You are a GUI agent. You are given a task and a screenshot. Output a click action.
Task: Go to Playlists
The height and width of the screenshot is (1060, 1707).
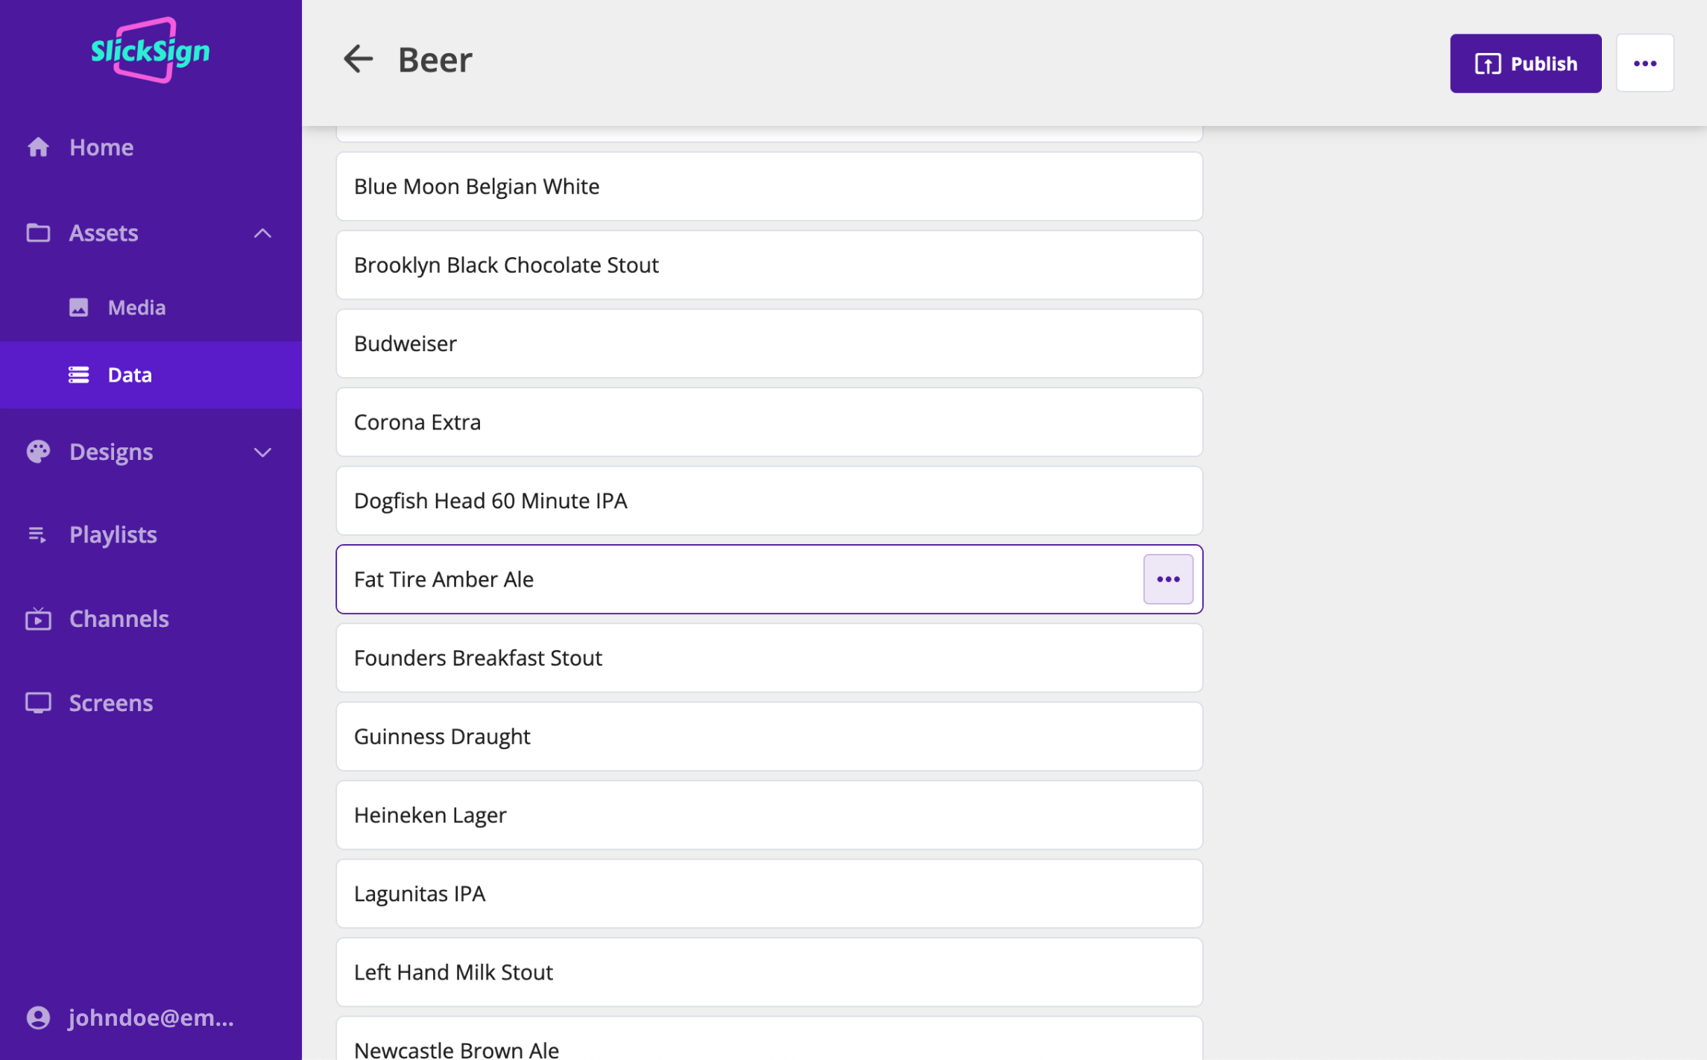click(x=113, y=534)
